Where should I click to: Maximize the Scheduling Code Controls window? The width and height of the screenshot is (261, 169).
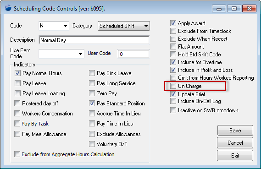point(234,9)
